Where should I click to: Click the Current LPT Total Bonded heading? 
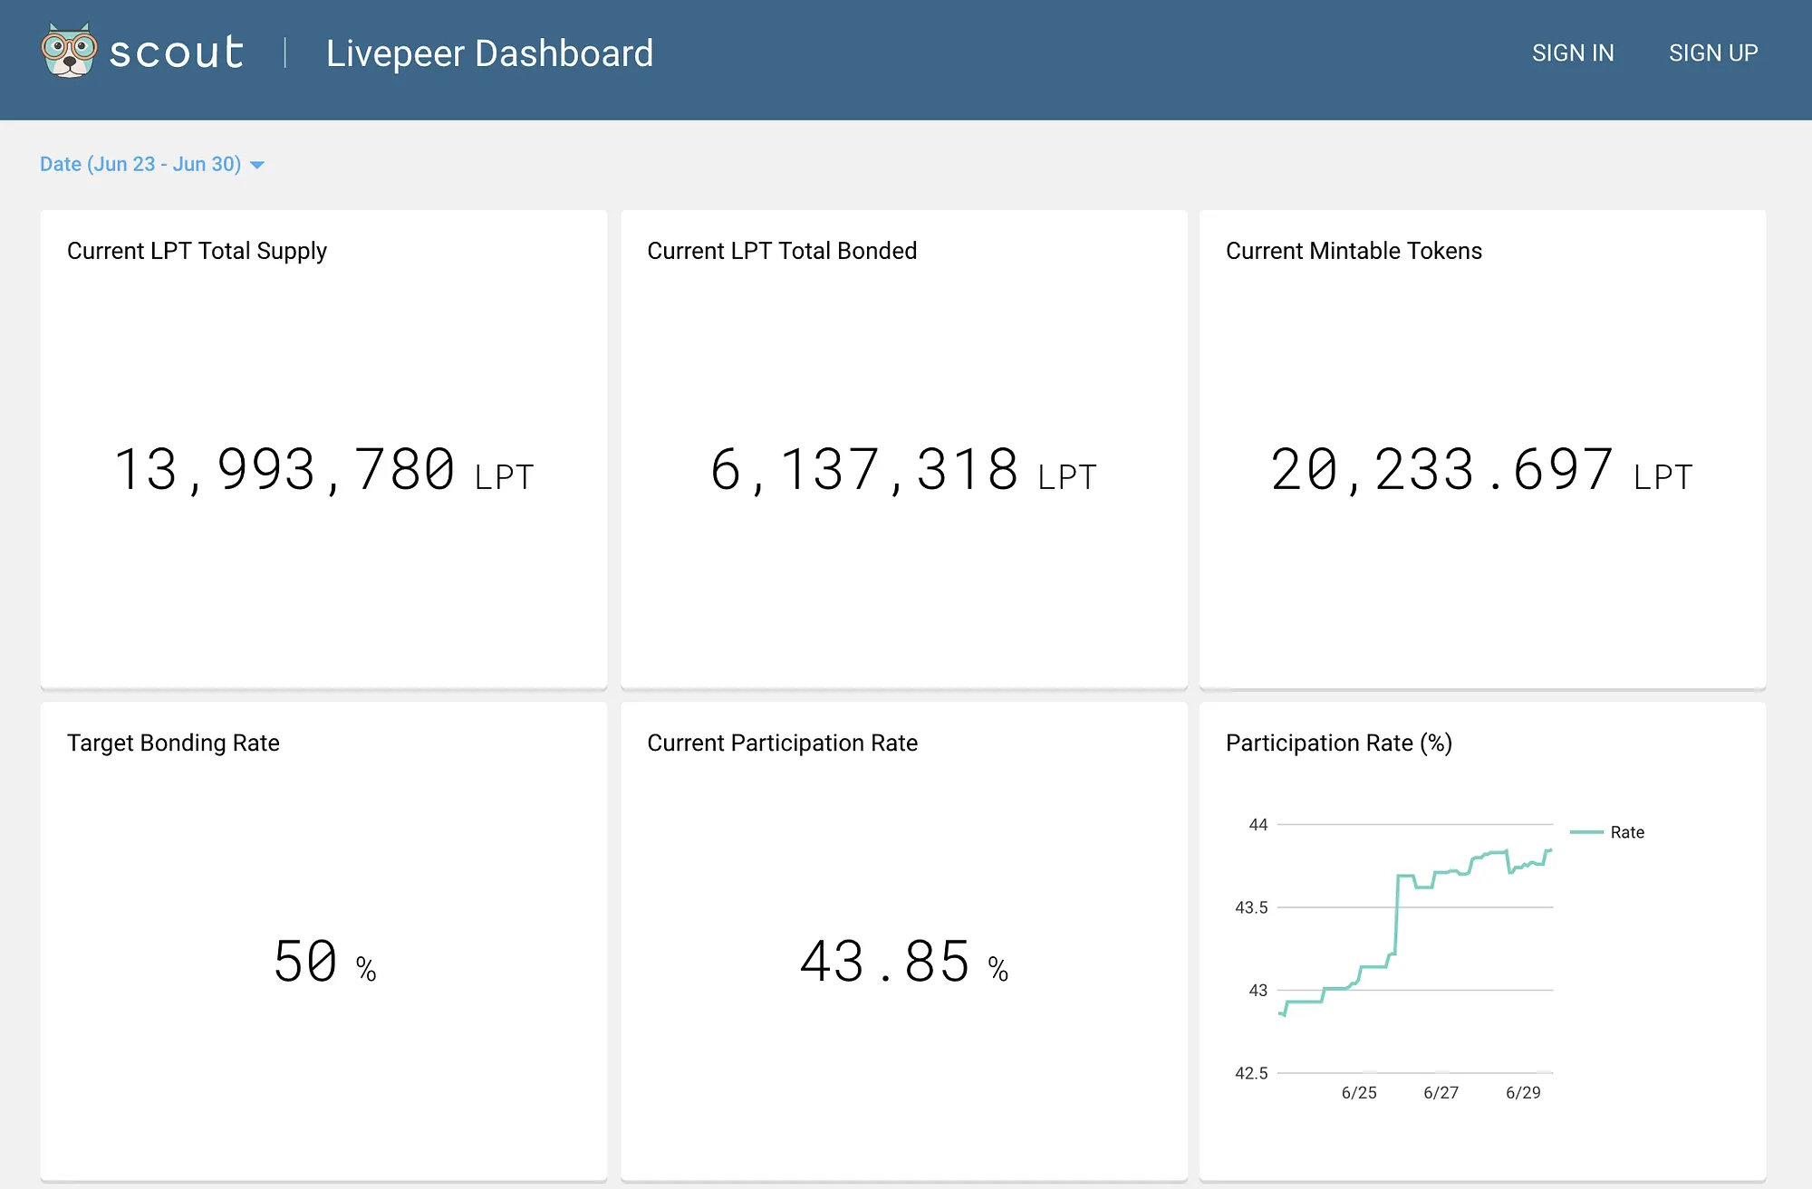pyautogui.click(x=782, y=251)
